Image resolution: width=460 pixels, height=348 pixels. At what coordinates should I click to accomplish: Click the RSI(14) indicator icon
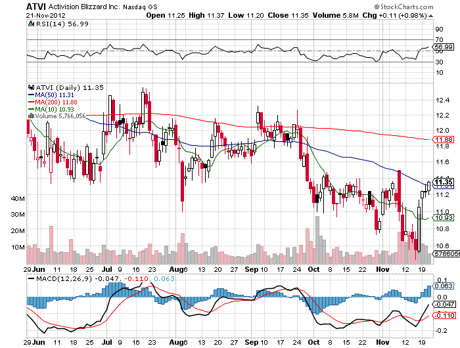(31, 24)
